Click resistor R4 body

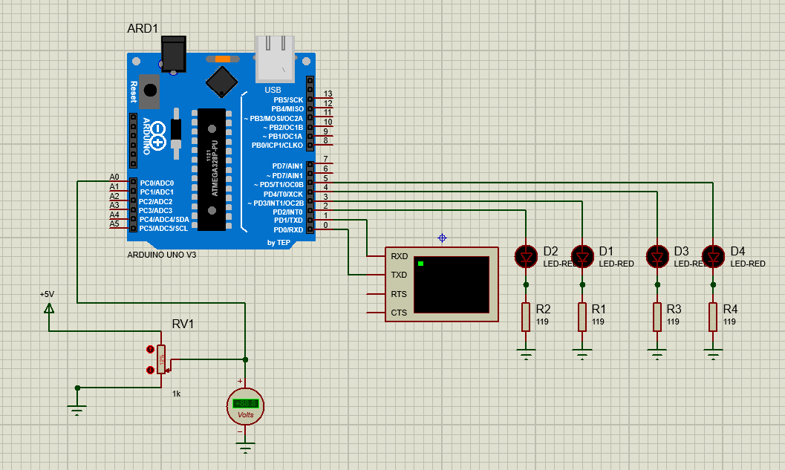coord(714,317)
